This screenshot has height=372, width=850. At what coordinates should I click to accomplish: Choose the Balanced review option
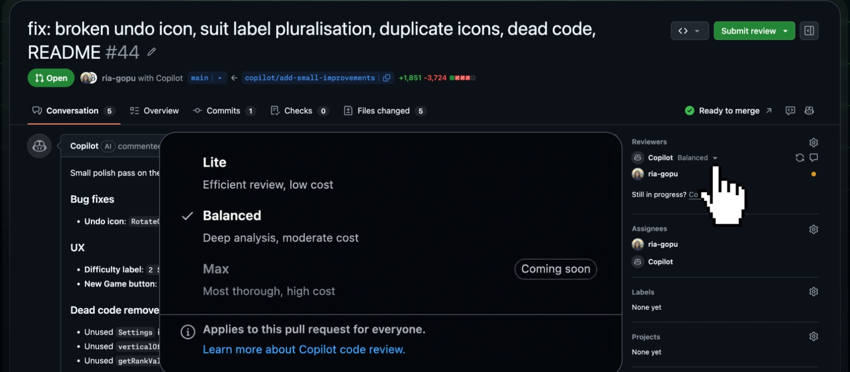[x=391, y=226]
